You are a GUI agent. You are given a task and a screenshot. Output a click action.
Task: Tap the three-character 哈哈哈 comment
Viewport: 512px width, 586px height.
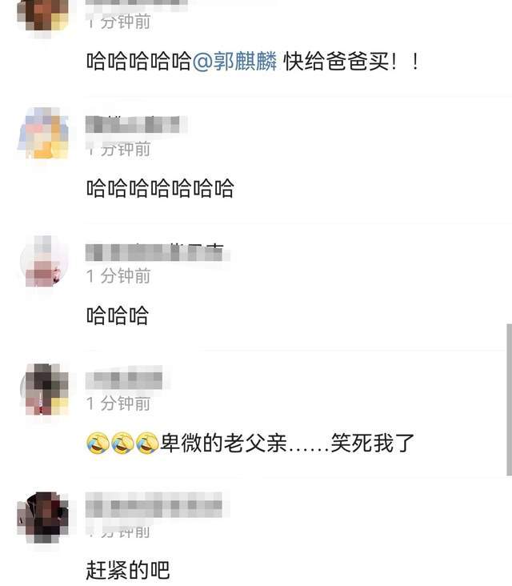coord(118,315)
